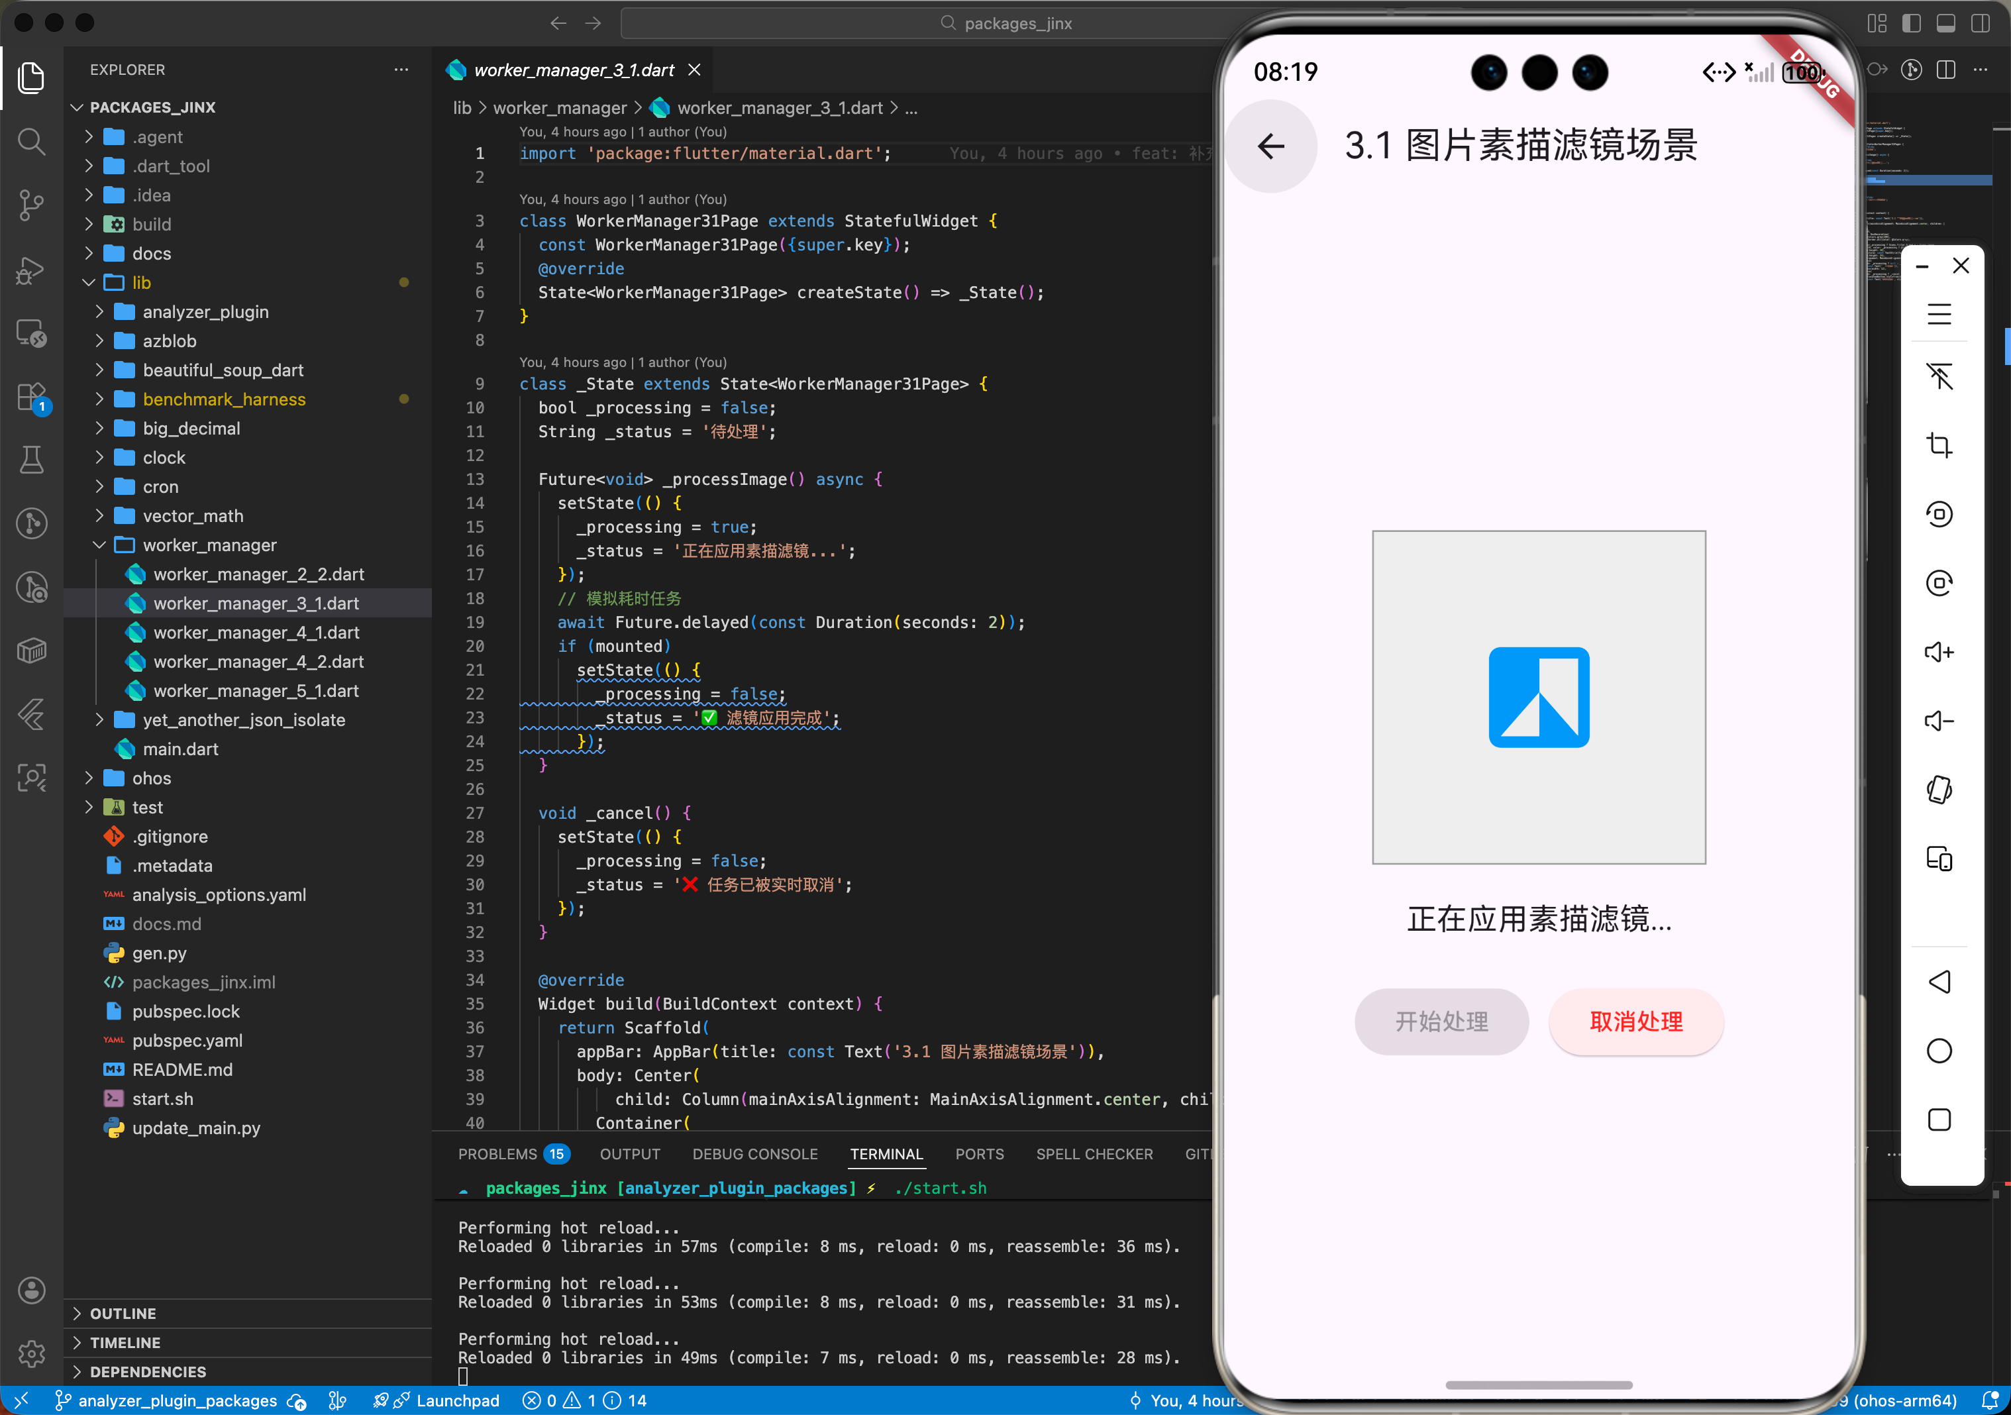Open the Extensions view
The width and height of the screenshot is (2011, 1415).
[x=32, y=397]
